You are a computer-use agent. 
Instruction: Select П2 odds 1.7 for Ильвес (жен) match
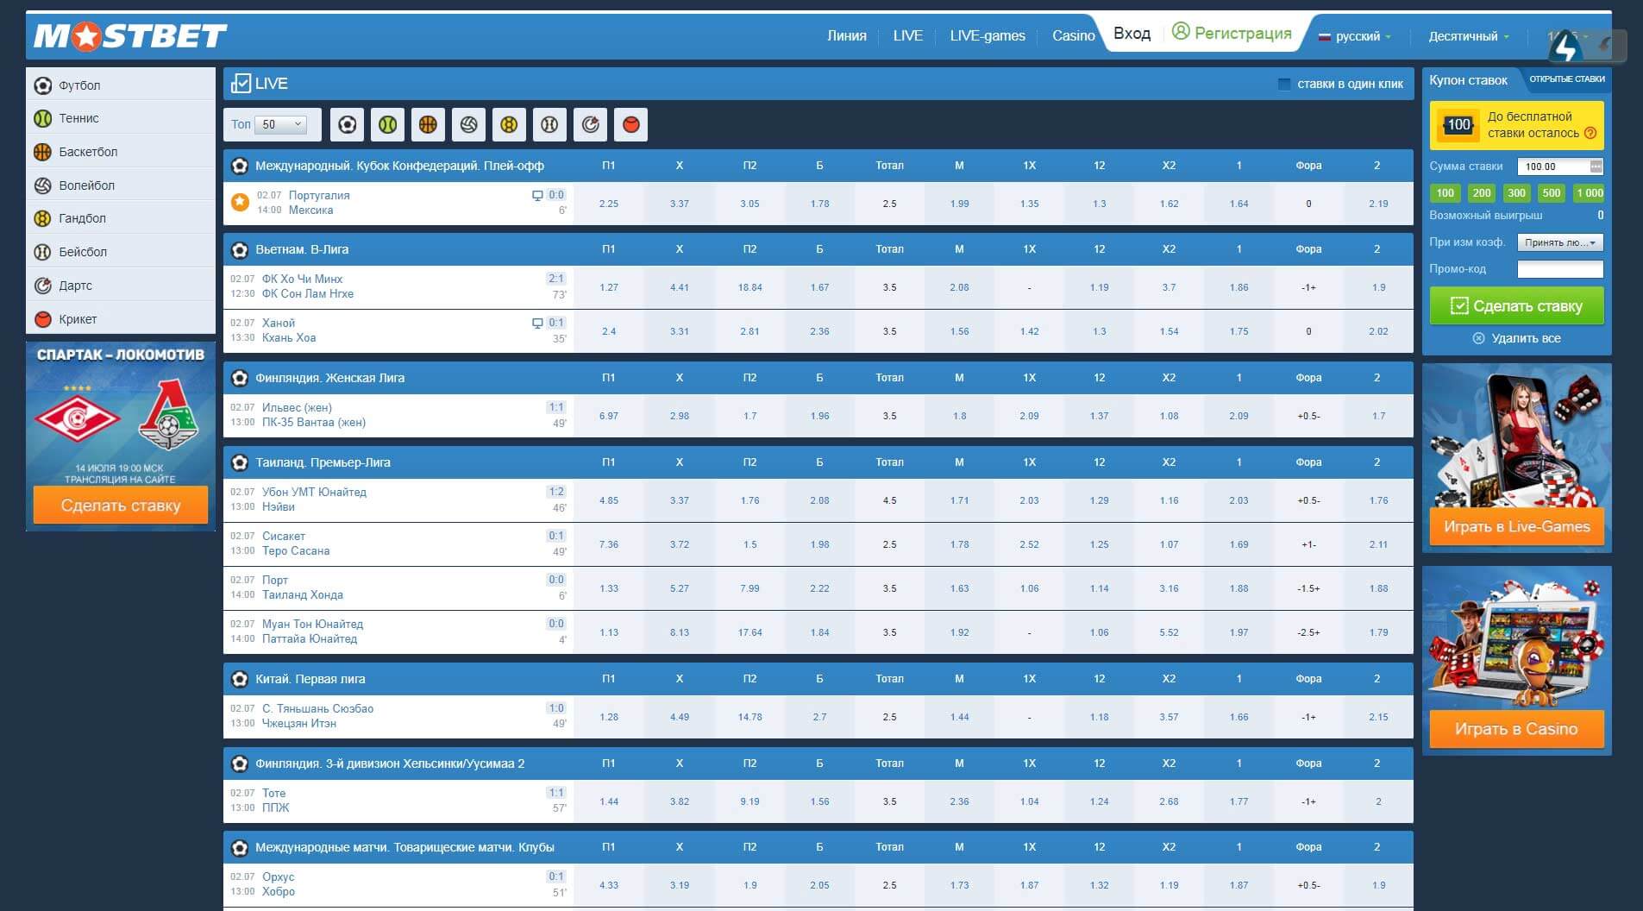[x=749, y=416]
